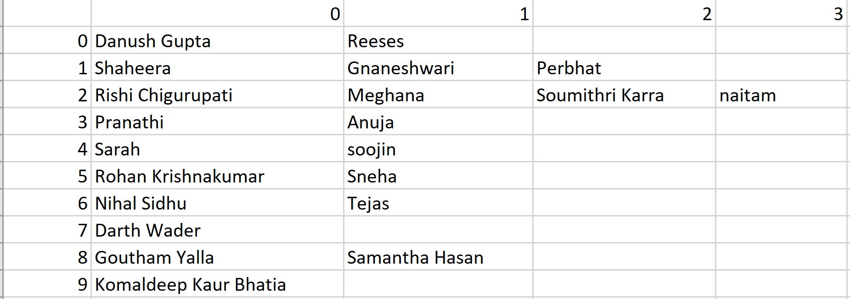The image size is (850, 299).
Task: Select the naitam cell
Action: [782, 94]
